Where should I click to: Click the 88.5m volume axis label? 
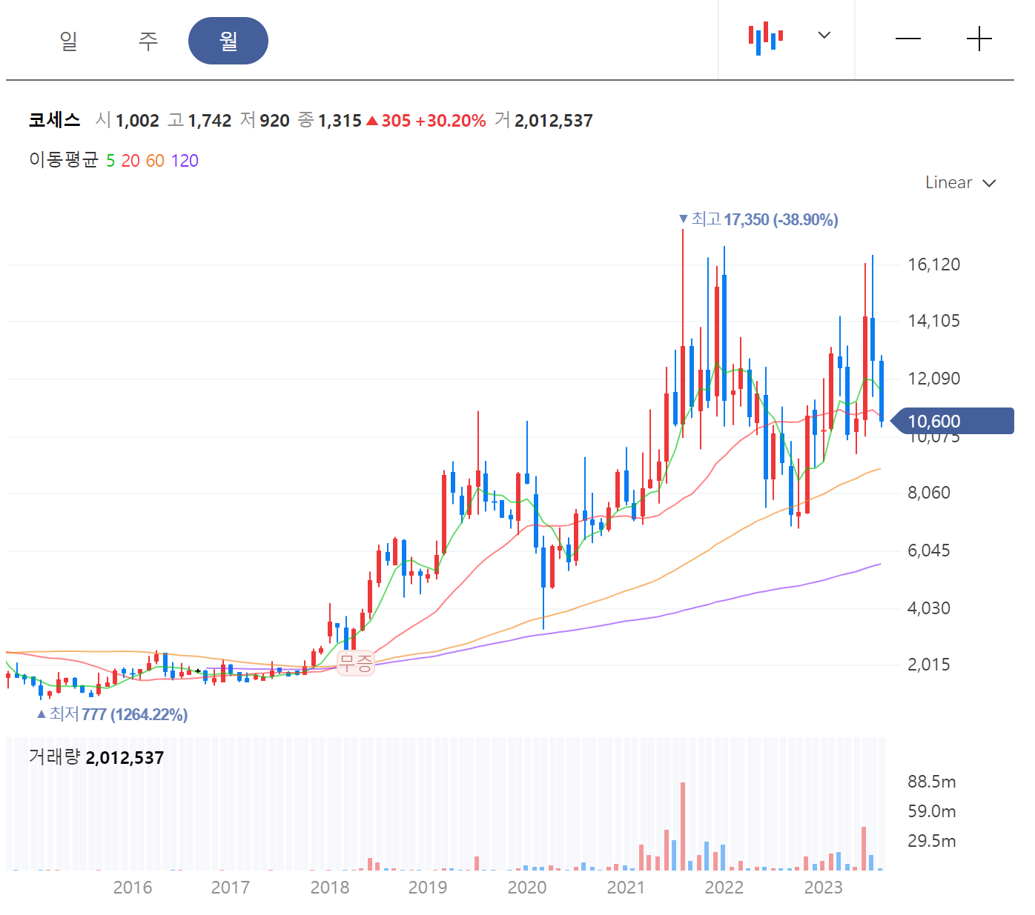coord(932,782)
